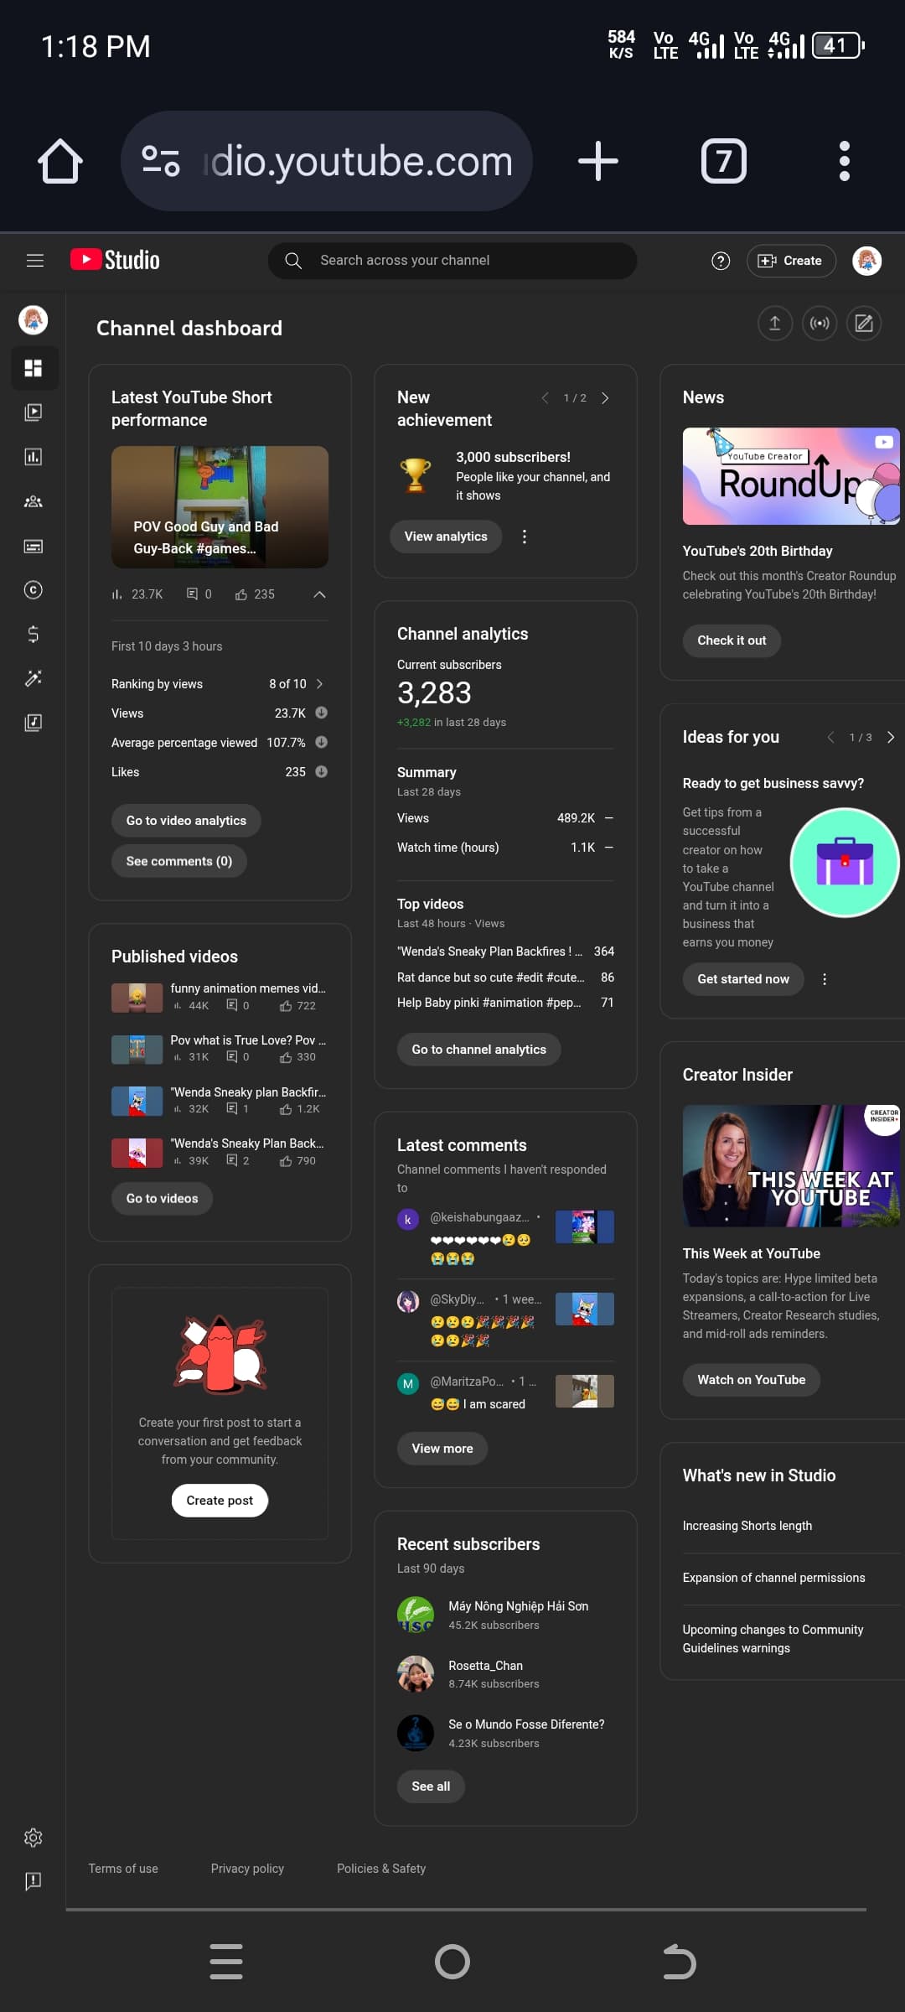Click Go to channel analytics button

coord(478,1050)
